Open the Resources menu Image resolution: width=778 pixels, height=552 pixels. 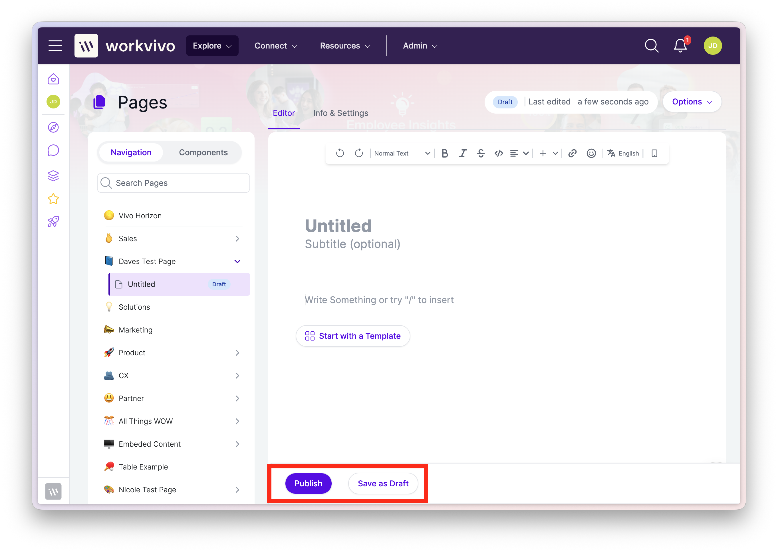tap(345, 46)
